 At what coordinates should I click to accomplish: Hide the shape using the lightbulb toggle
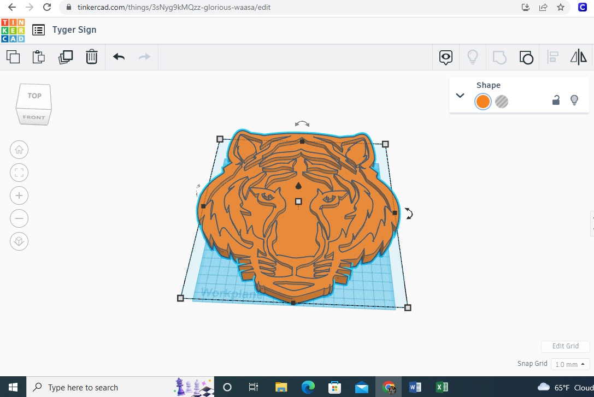click(x=574, y=100)
